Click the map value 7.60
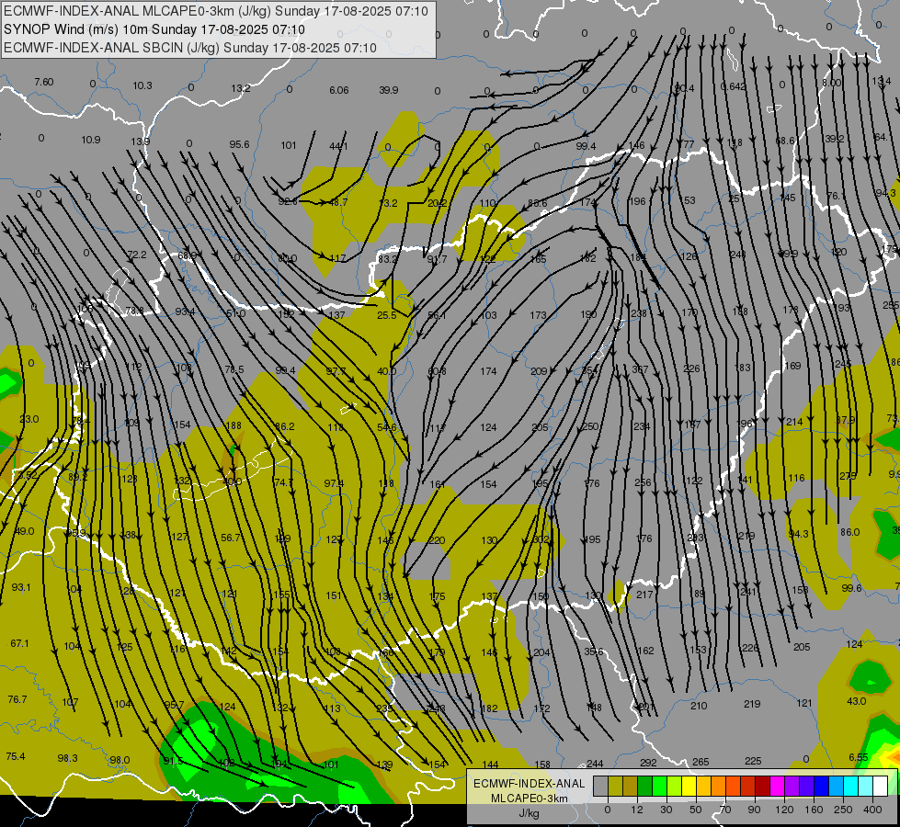The image size is (900, 827). [x=43, y=82]
